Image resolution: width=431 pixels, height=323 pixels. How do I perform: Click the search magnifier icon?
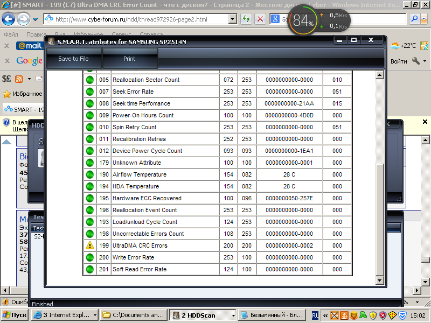[415, 19]
